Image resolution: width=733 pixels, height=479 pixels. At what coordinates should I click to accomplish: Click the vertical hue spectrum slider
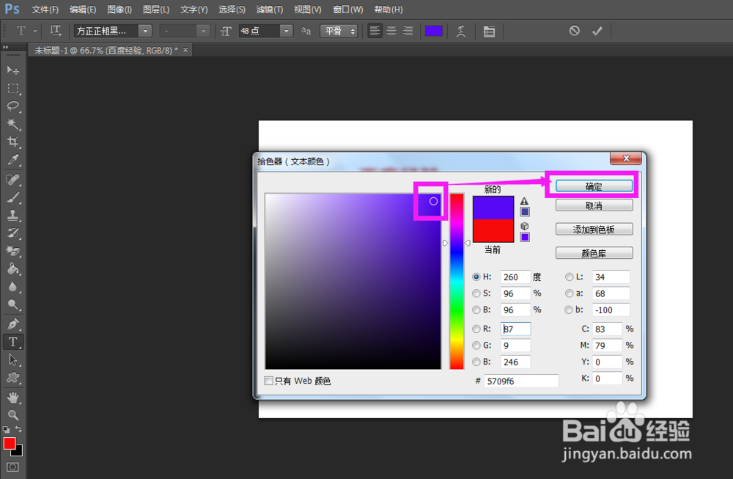coord(456,281)
